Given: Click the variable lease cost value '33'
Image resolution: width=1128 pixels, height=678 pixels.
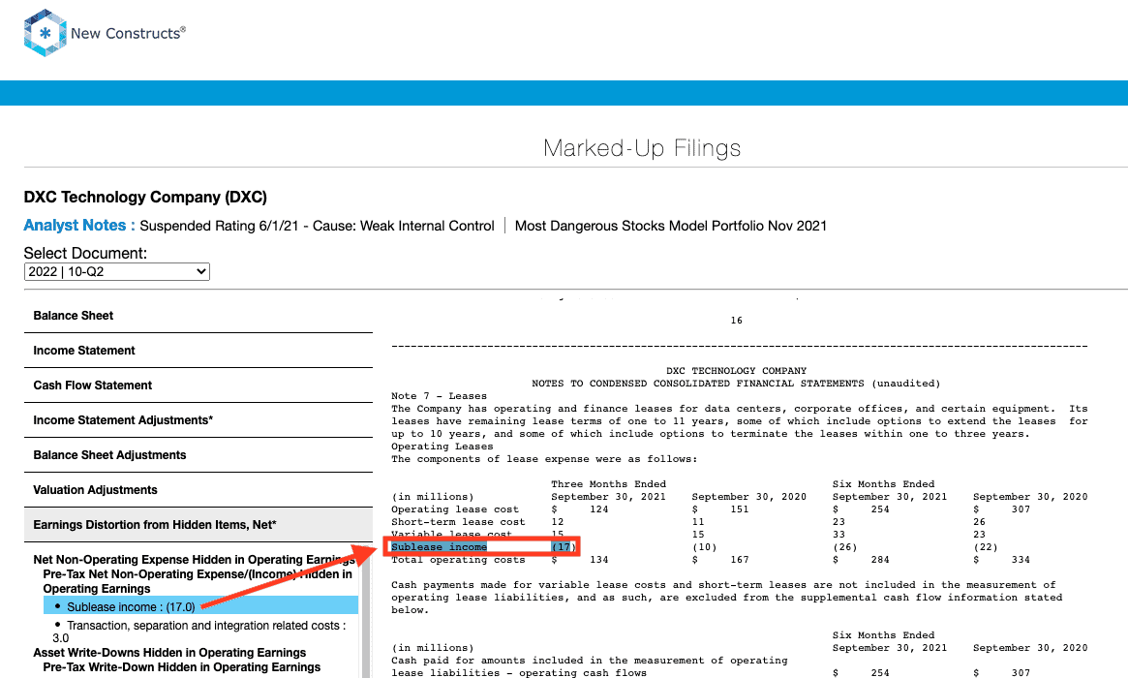Looking at the screenshot, I should pos(838,534).
